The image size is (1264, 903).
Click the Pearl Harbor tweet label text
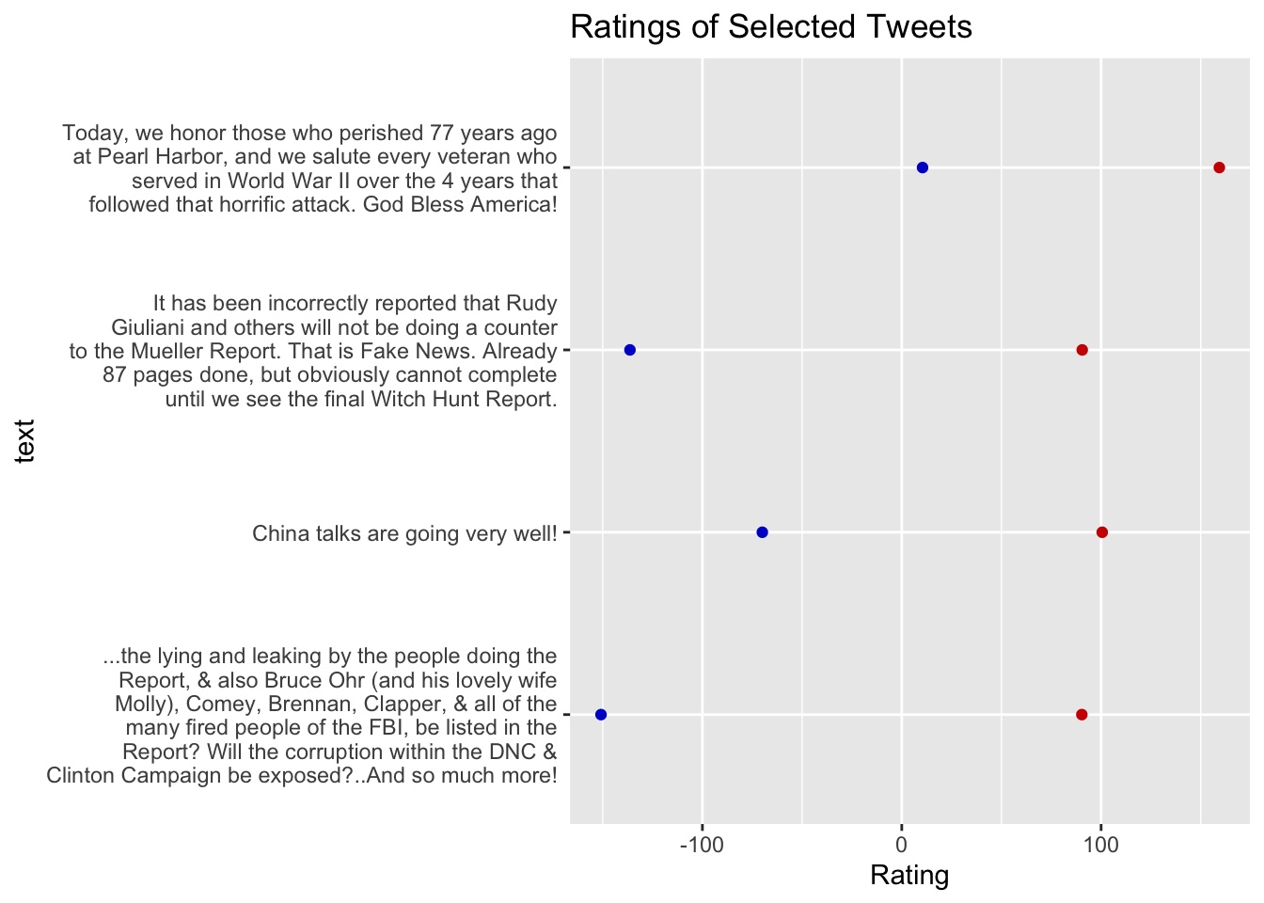tap(310, 168)
